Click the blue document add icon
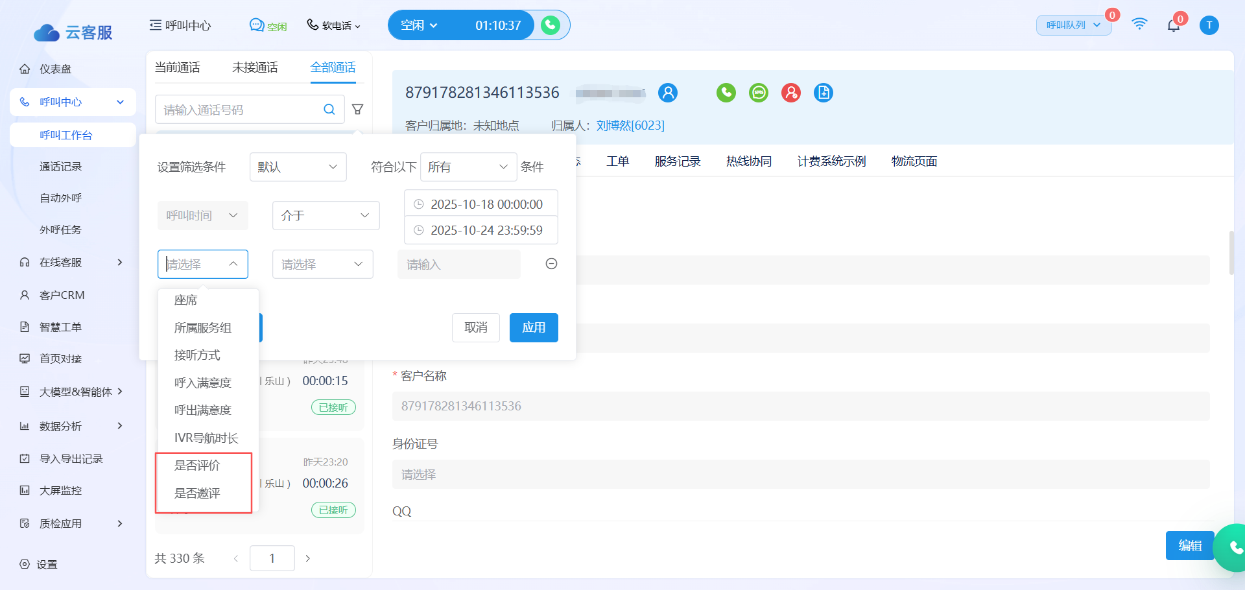Screen dimensions: 1245x590 click(x=824, y=93)
